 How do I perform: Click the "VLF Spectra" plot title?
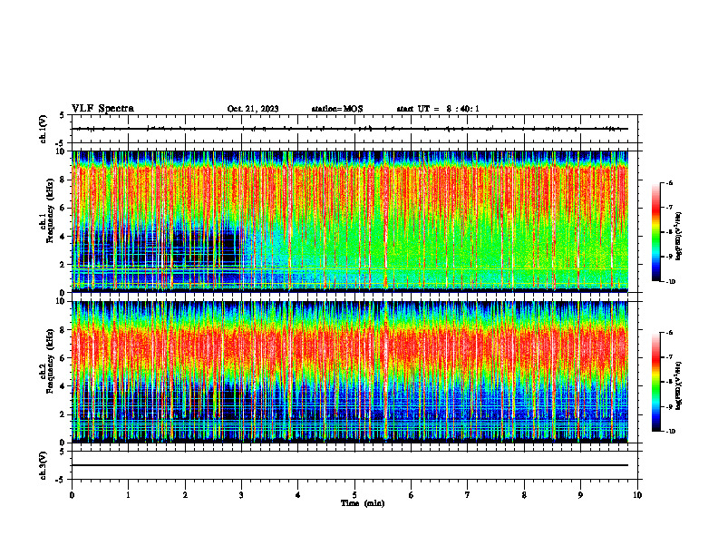point(102,109)
